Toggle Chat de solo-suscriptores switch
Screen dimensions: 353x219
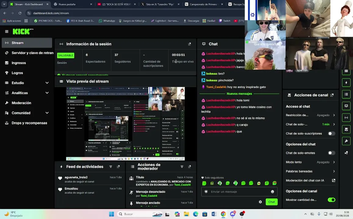(331, 134)
